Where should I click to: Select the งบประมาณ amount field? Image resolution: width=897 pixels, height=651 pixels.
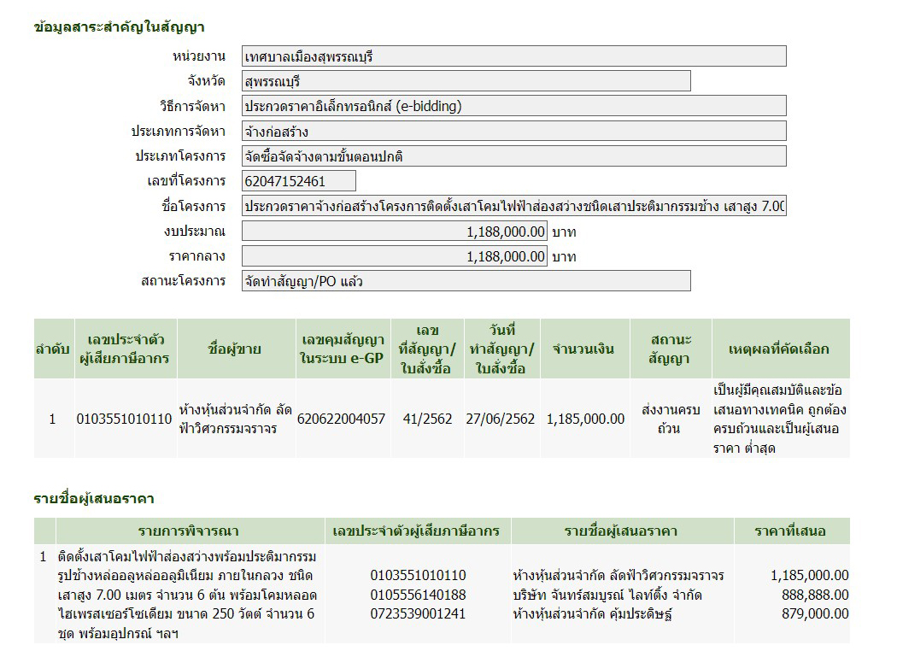tap(395, 232)
